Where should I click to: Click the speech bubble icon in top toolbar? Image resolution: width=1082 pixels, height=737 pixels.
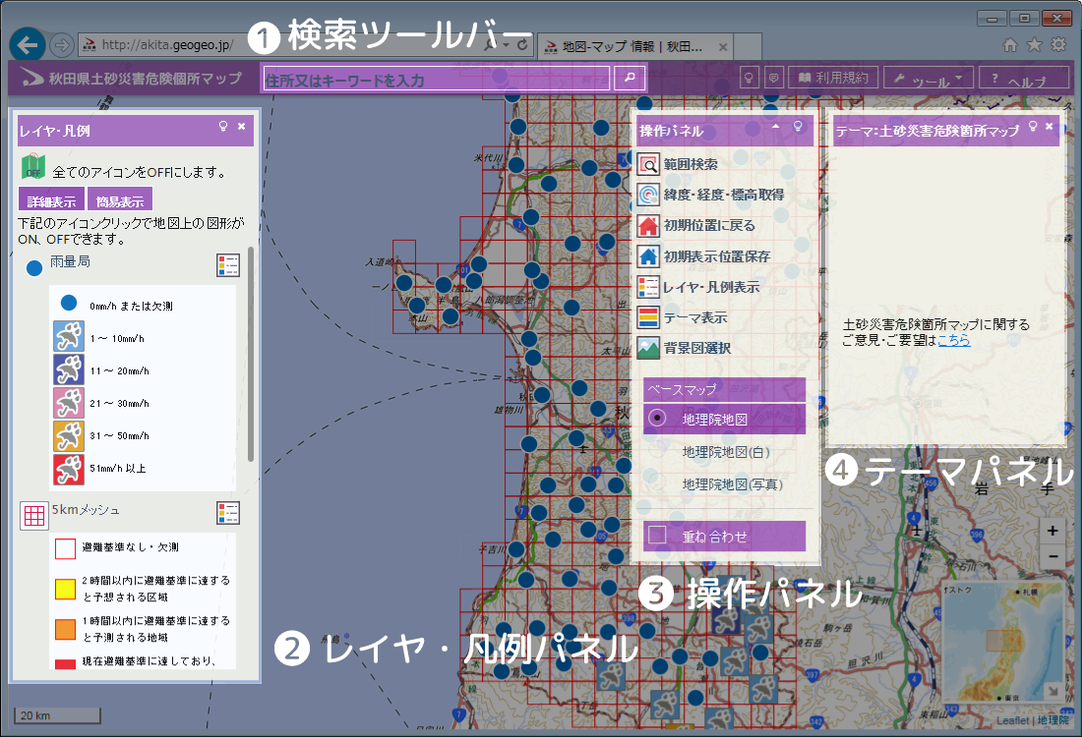[x=773, y=78]
